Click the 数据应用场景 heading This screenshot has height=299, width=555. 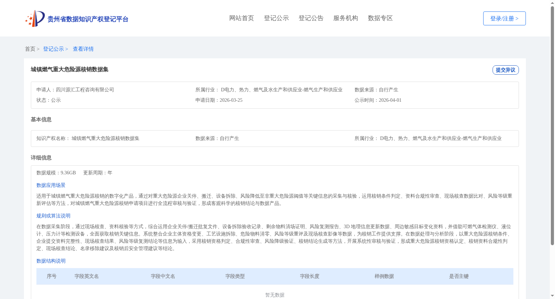[51, 185]
